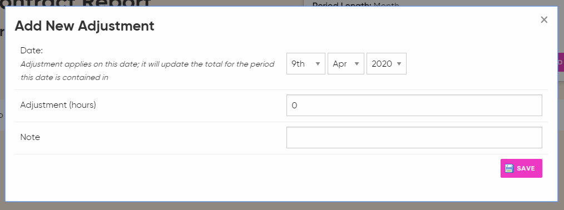
Task: Save the new adjustment
Action: point(521,168)
